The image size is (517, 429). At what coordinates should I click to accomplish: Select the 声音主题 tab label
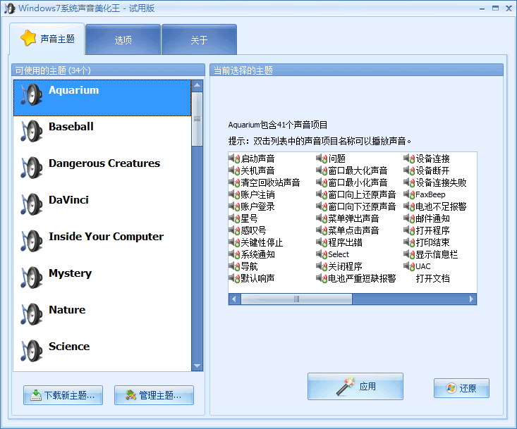click(57, 39)
